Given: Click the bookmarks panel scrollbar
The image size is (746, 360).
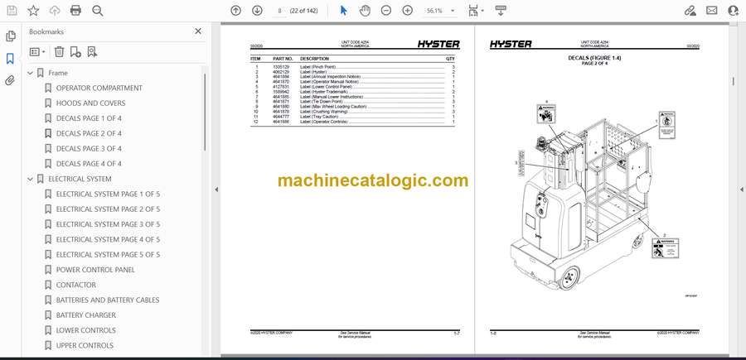Looking at the screenshot, I should (x=205, y=112).
